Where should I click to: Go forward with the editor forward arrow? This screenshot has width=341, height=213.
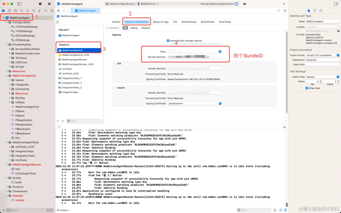68,11
